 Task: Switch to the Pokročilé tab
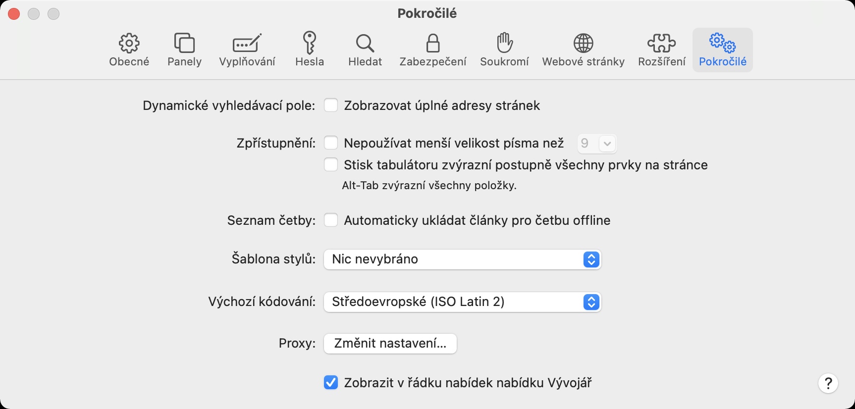pyautogui.click(x=722, y=50)
